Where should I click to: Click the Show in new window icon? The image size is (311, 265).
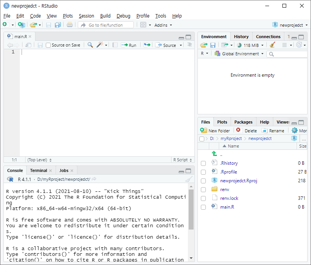pos(28,45)
